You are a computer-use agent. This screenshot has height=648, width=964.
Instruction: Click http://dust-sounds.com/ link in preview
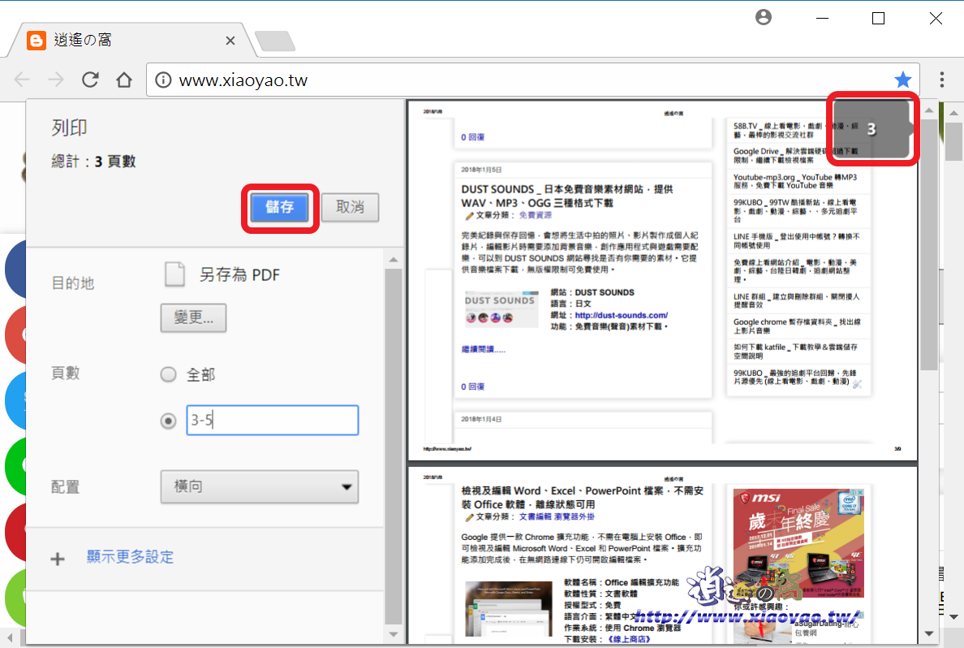click(621, 315)
